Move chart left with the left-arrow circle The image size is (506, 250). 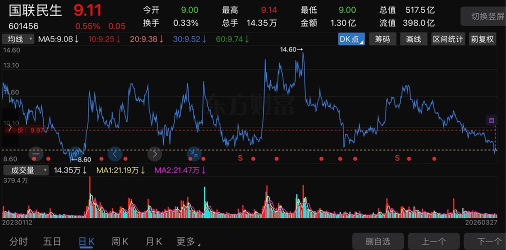[x=115, y=154]
